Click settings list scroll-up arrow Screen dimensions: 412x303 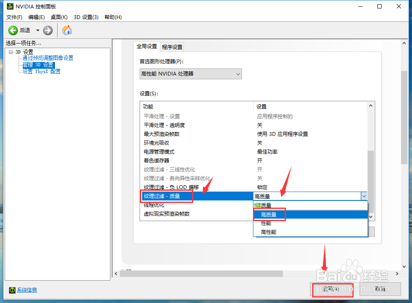[371, 106]
